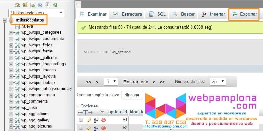Tick the checkbox for row 51
Image resolution: width=263 pixels, height=131 pixels.
(81, 120)
